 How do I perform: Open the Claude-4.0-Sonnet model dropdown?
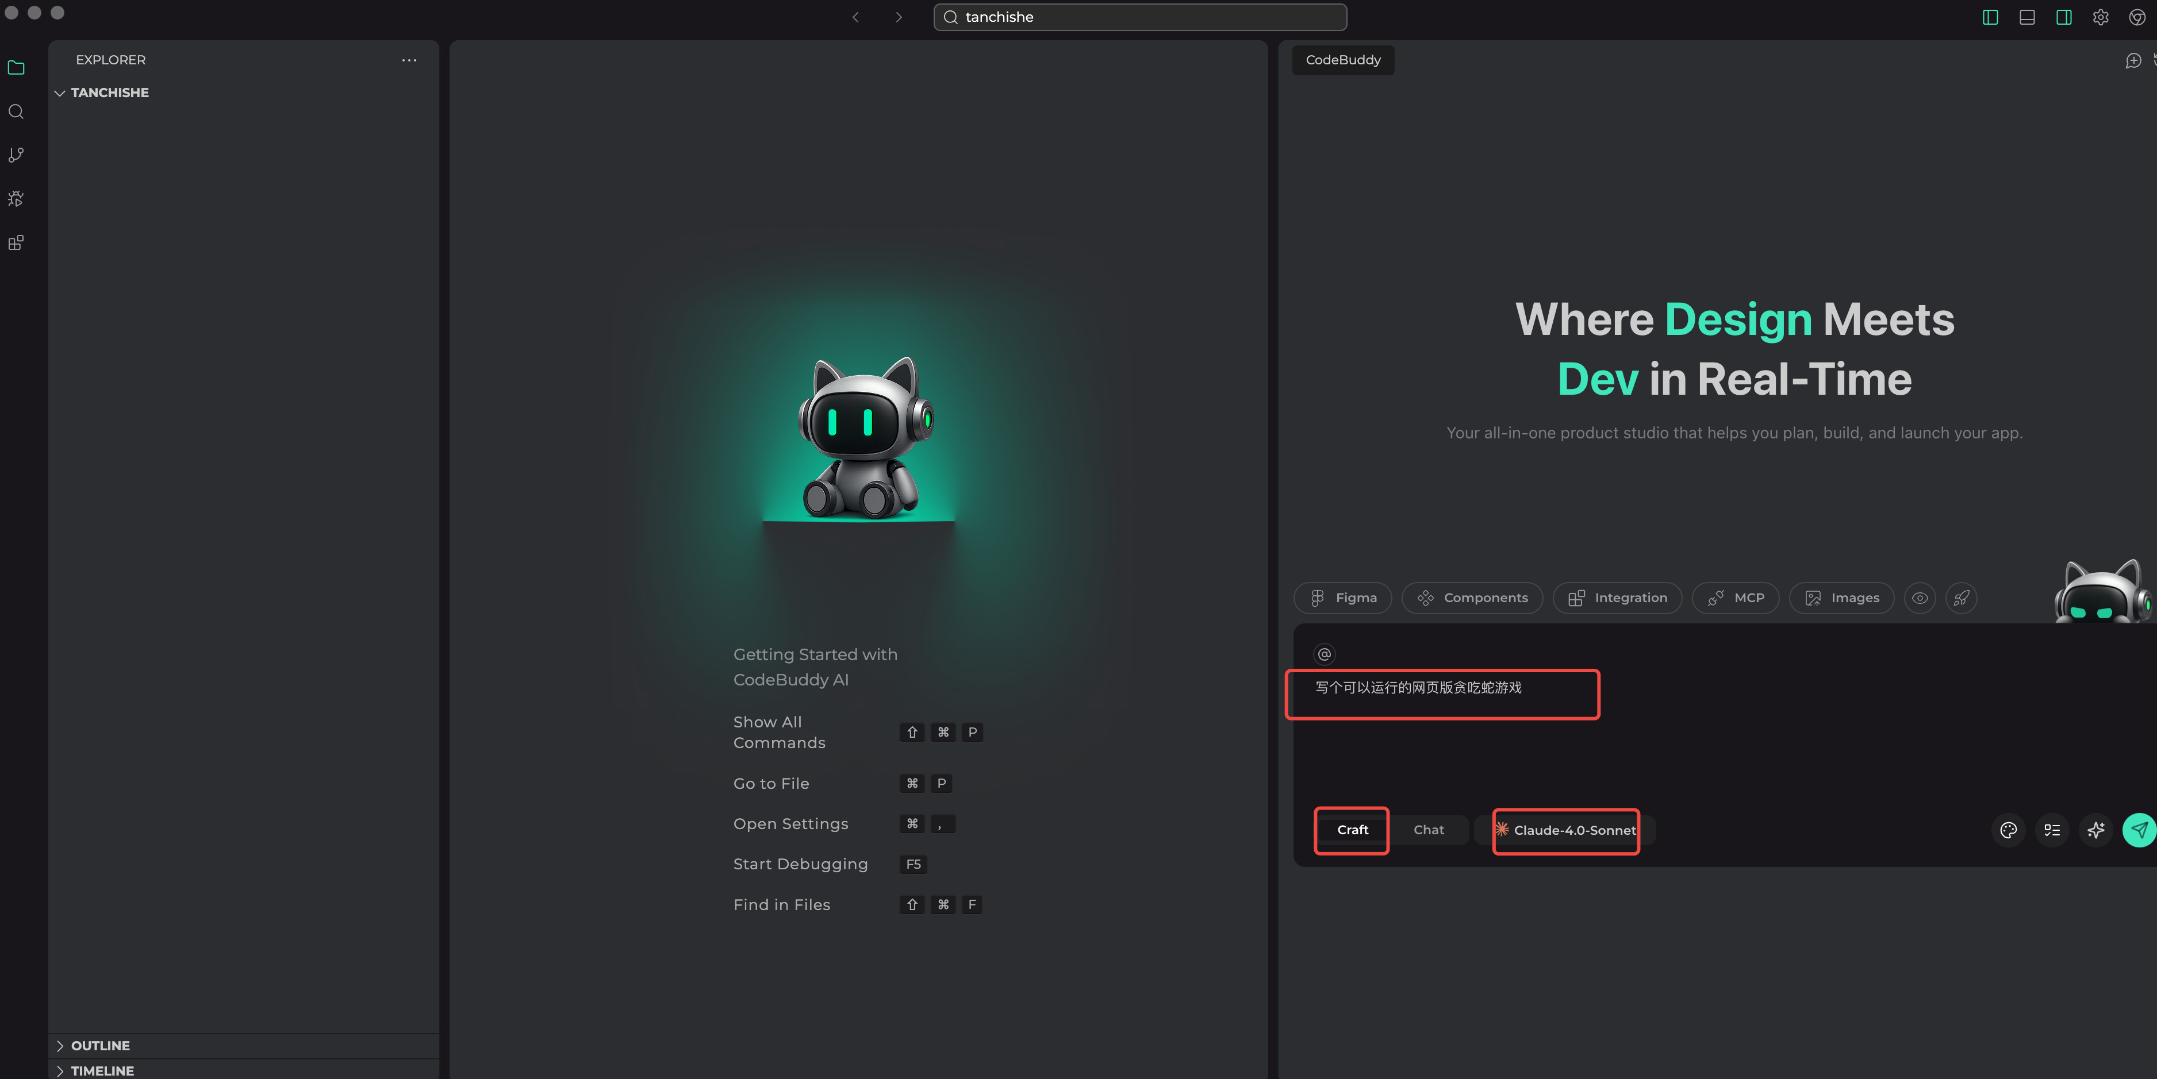[x=1566, y=830]
